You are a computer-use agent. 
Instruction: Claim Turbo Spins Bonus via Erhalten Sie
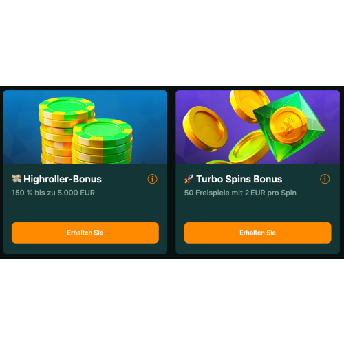[x=257, y=233]
